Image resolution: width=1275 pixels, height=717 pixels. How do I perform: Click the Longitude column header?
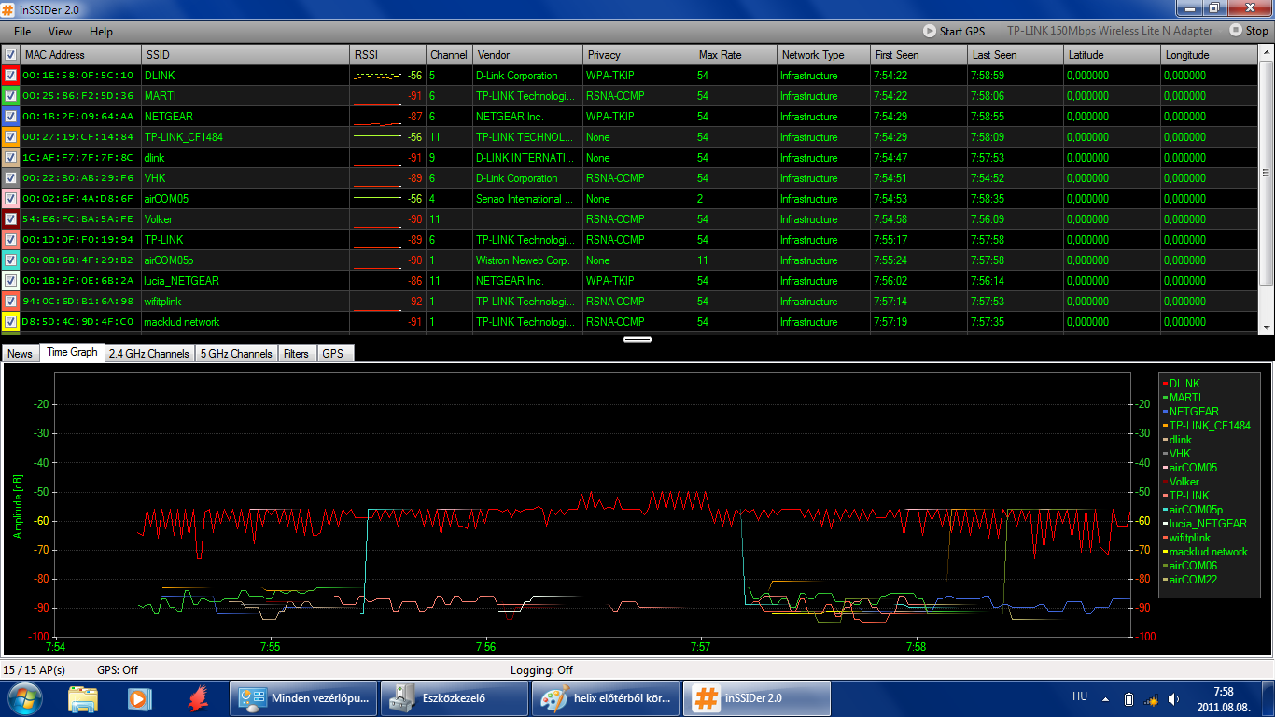point(1210,55)
